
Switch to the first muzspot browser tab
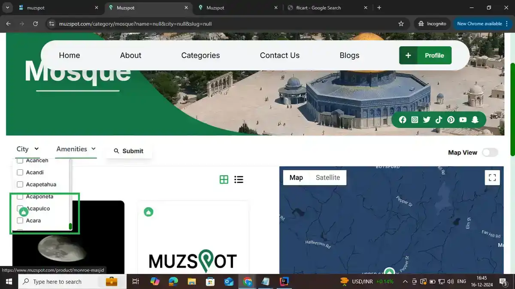[x=58, y=8]
